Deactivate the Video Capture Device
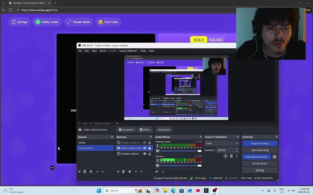 point(164,130)
